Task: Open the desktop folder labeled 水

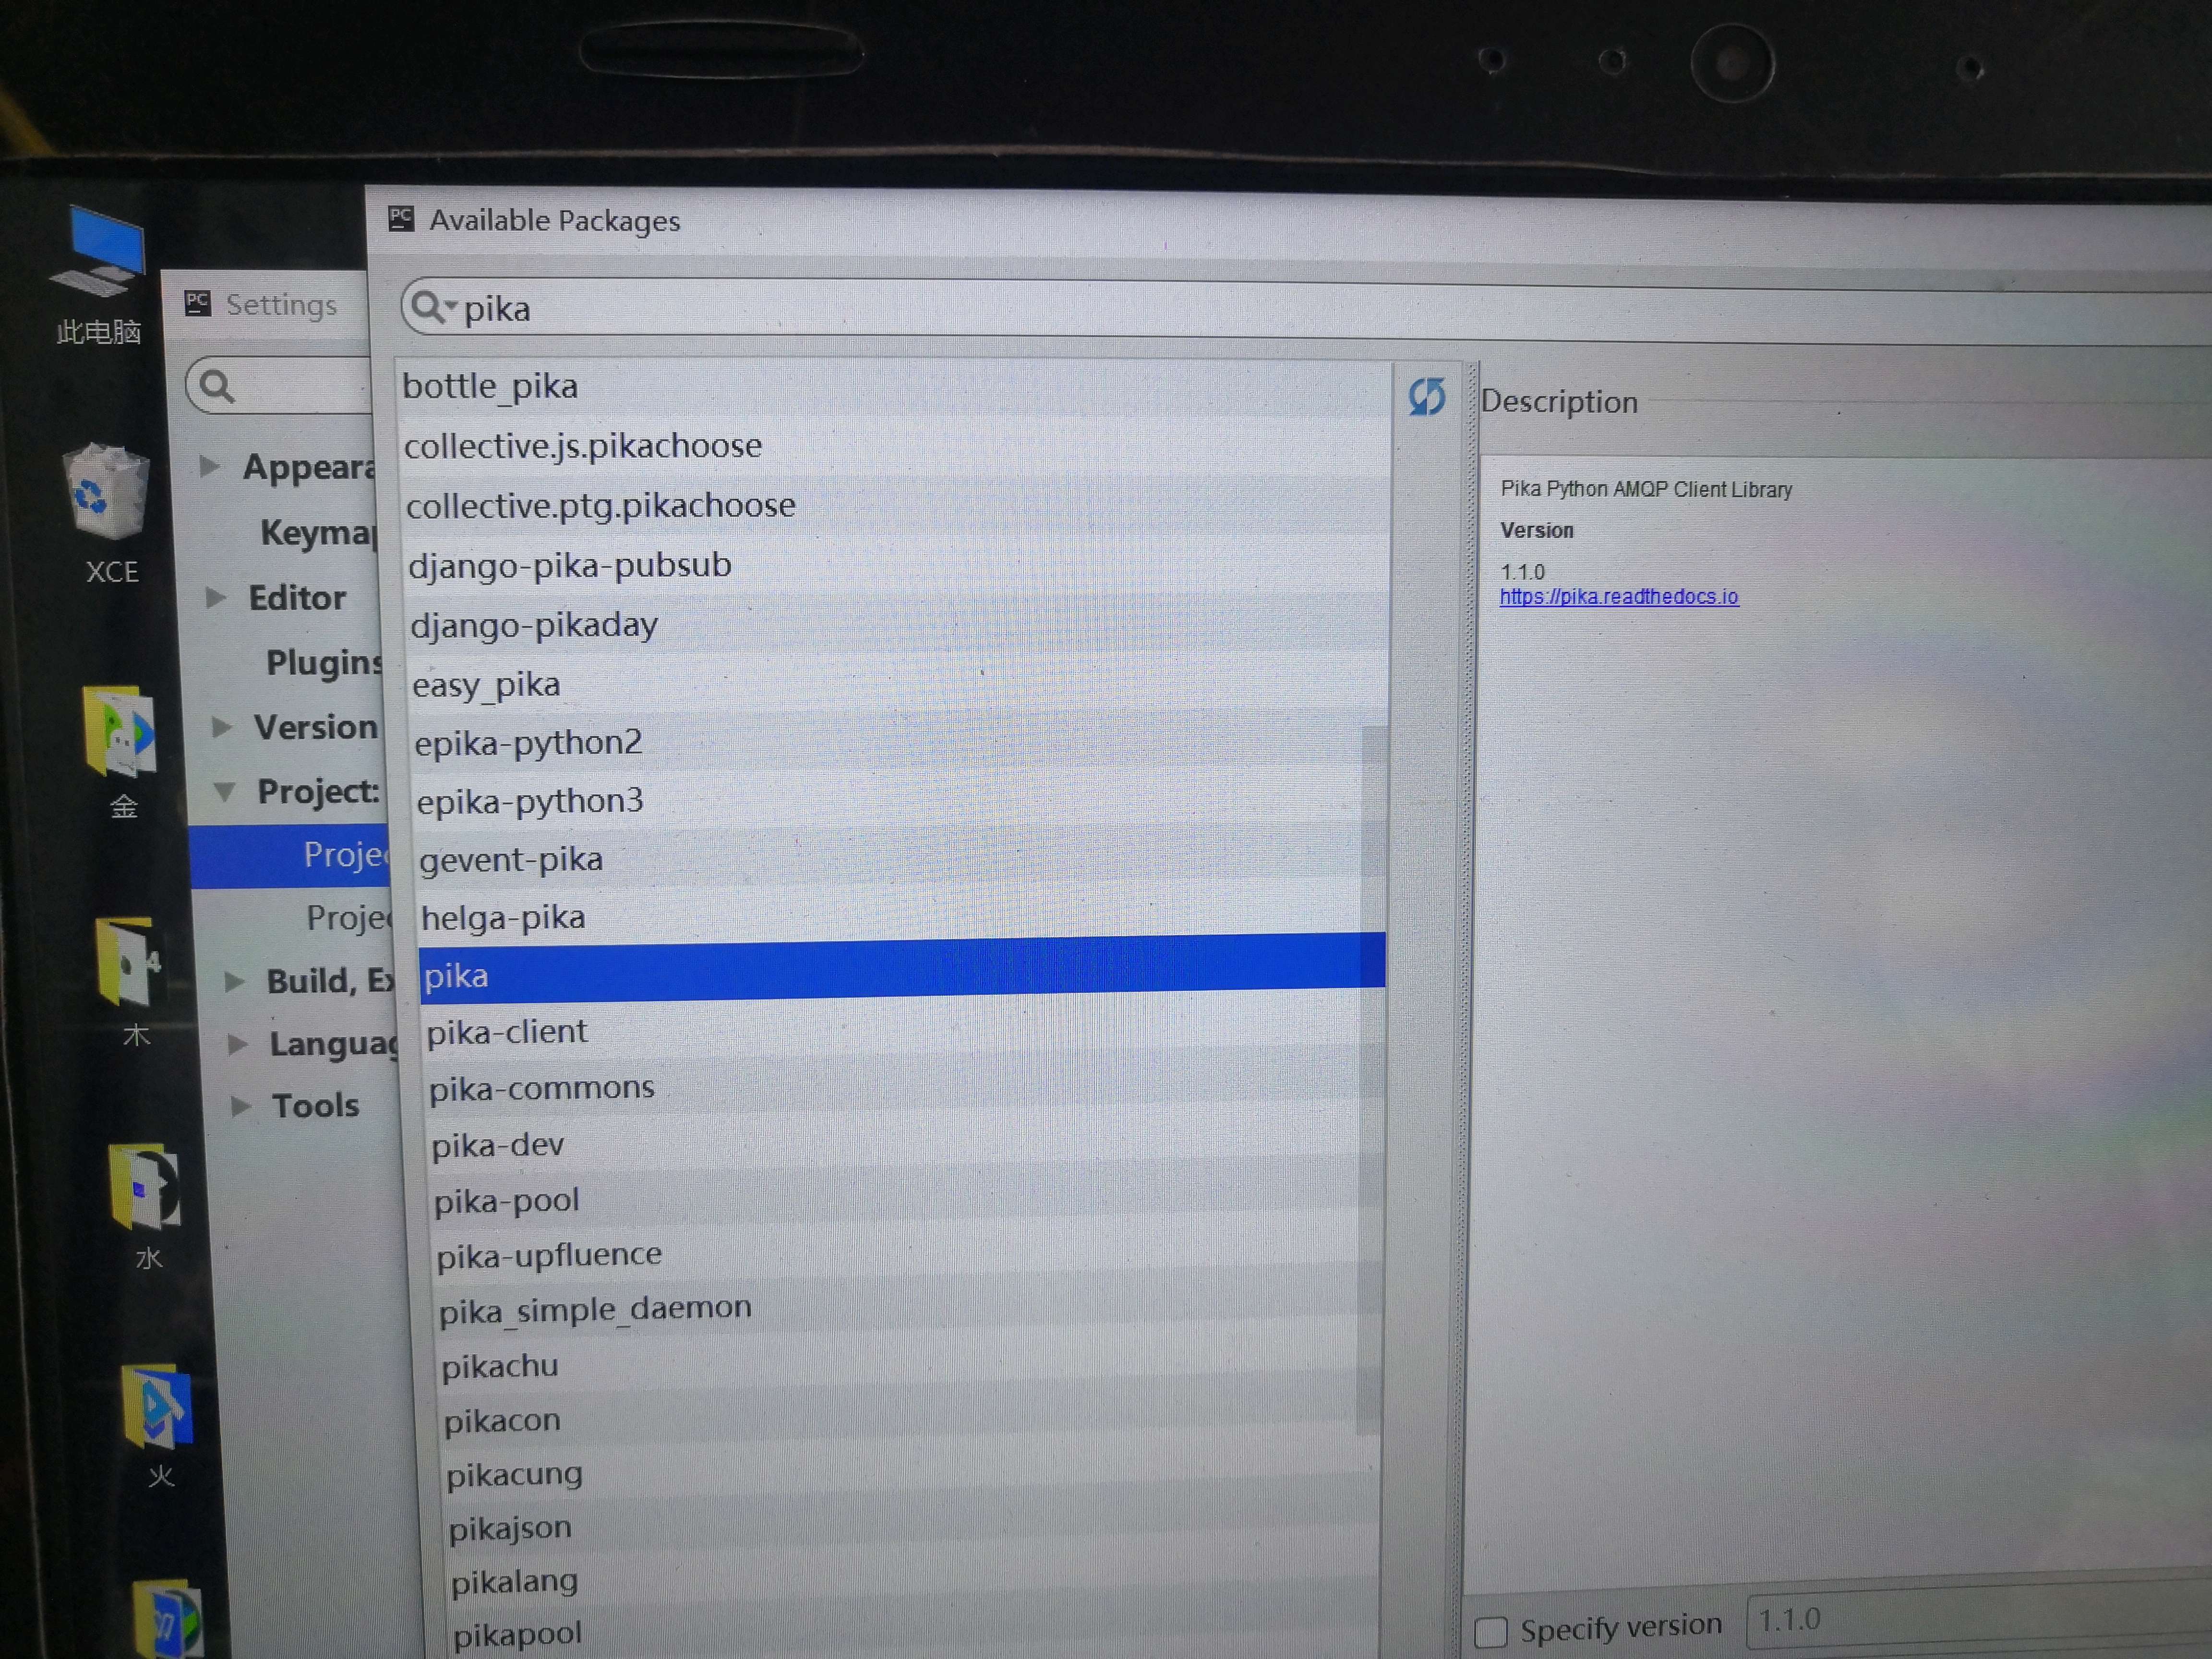Action: (145, 1207)
